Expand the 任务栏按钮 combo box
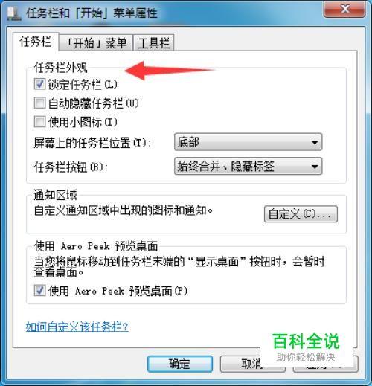The width and height of the screenshot is (372, 386). click(248, 166)
